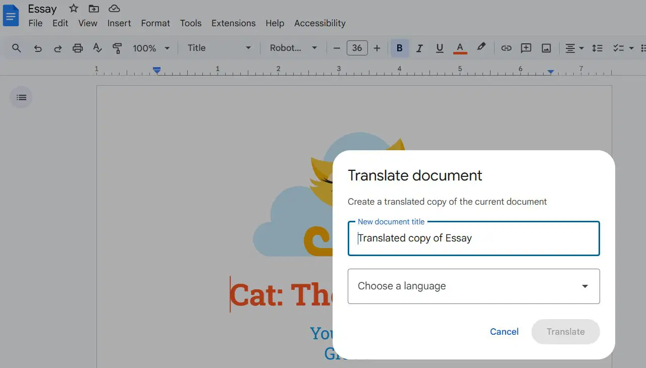The width and height of the screenshot is (646, 368).
Task: Toggle Italic formatting
Action: click(x=419, y=48)
